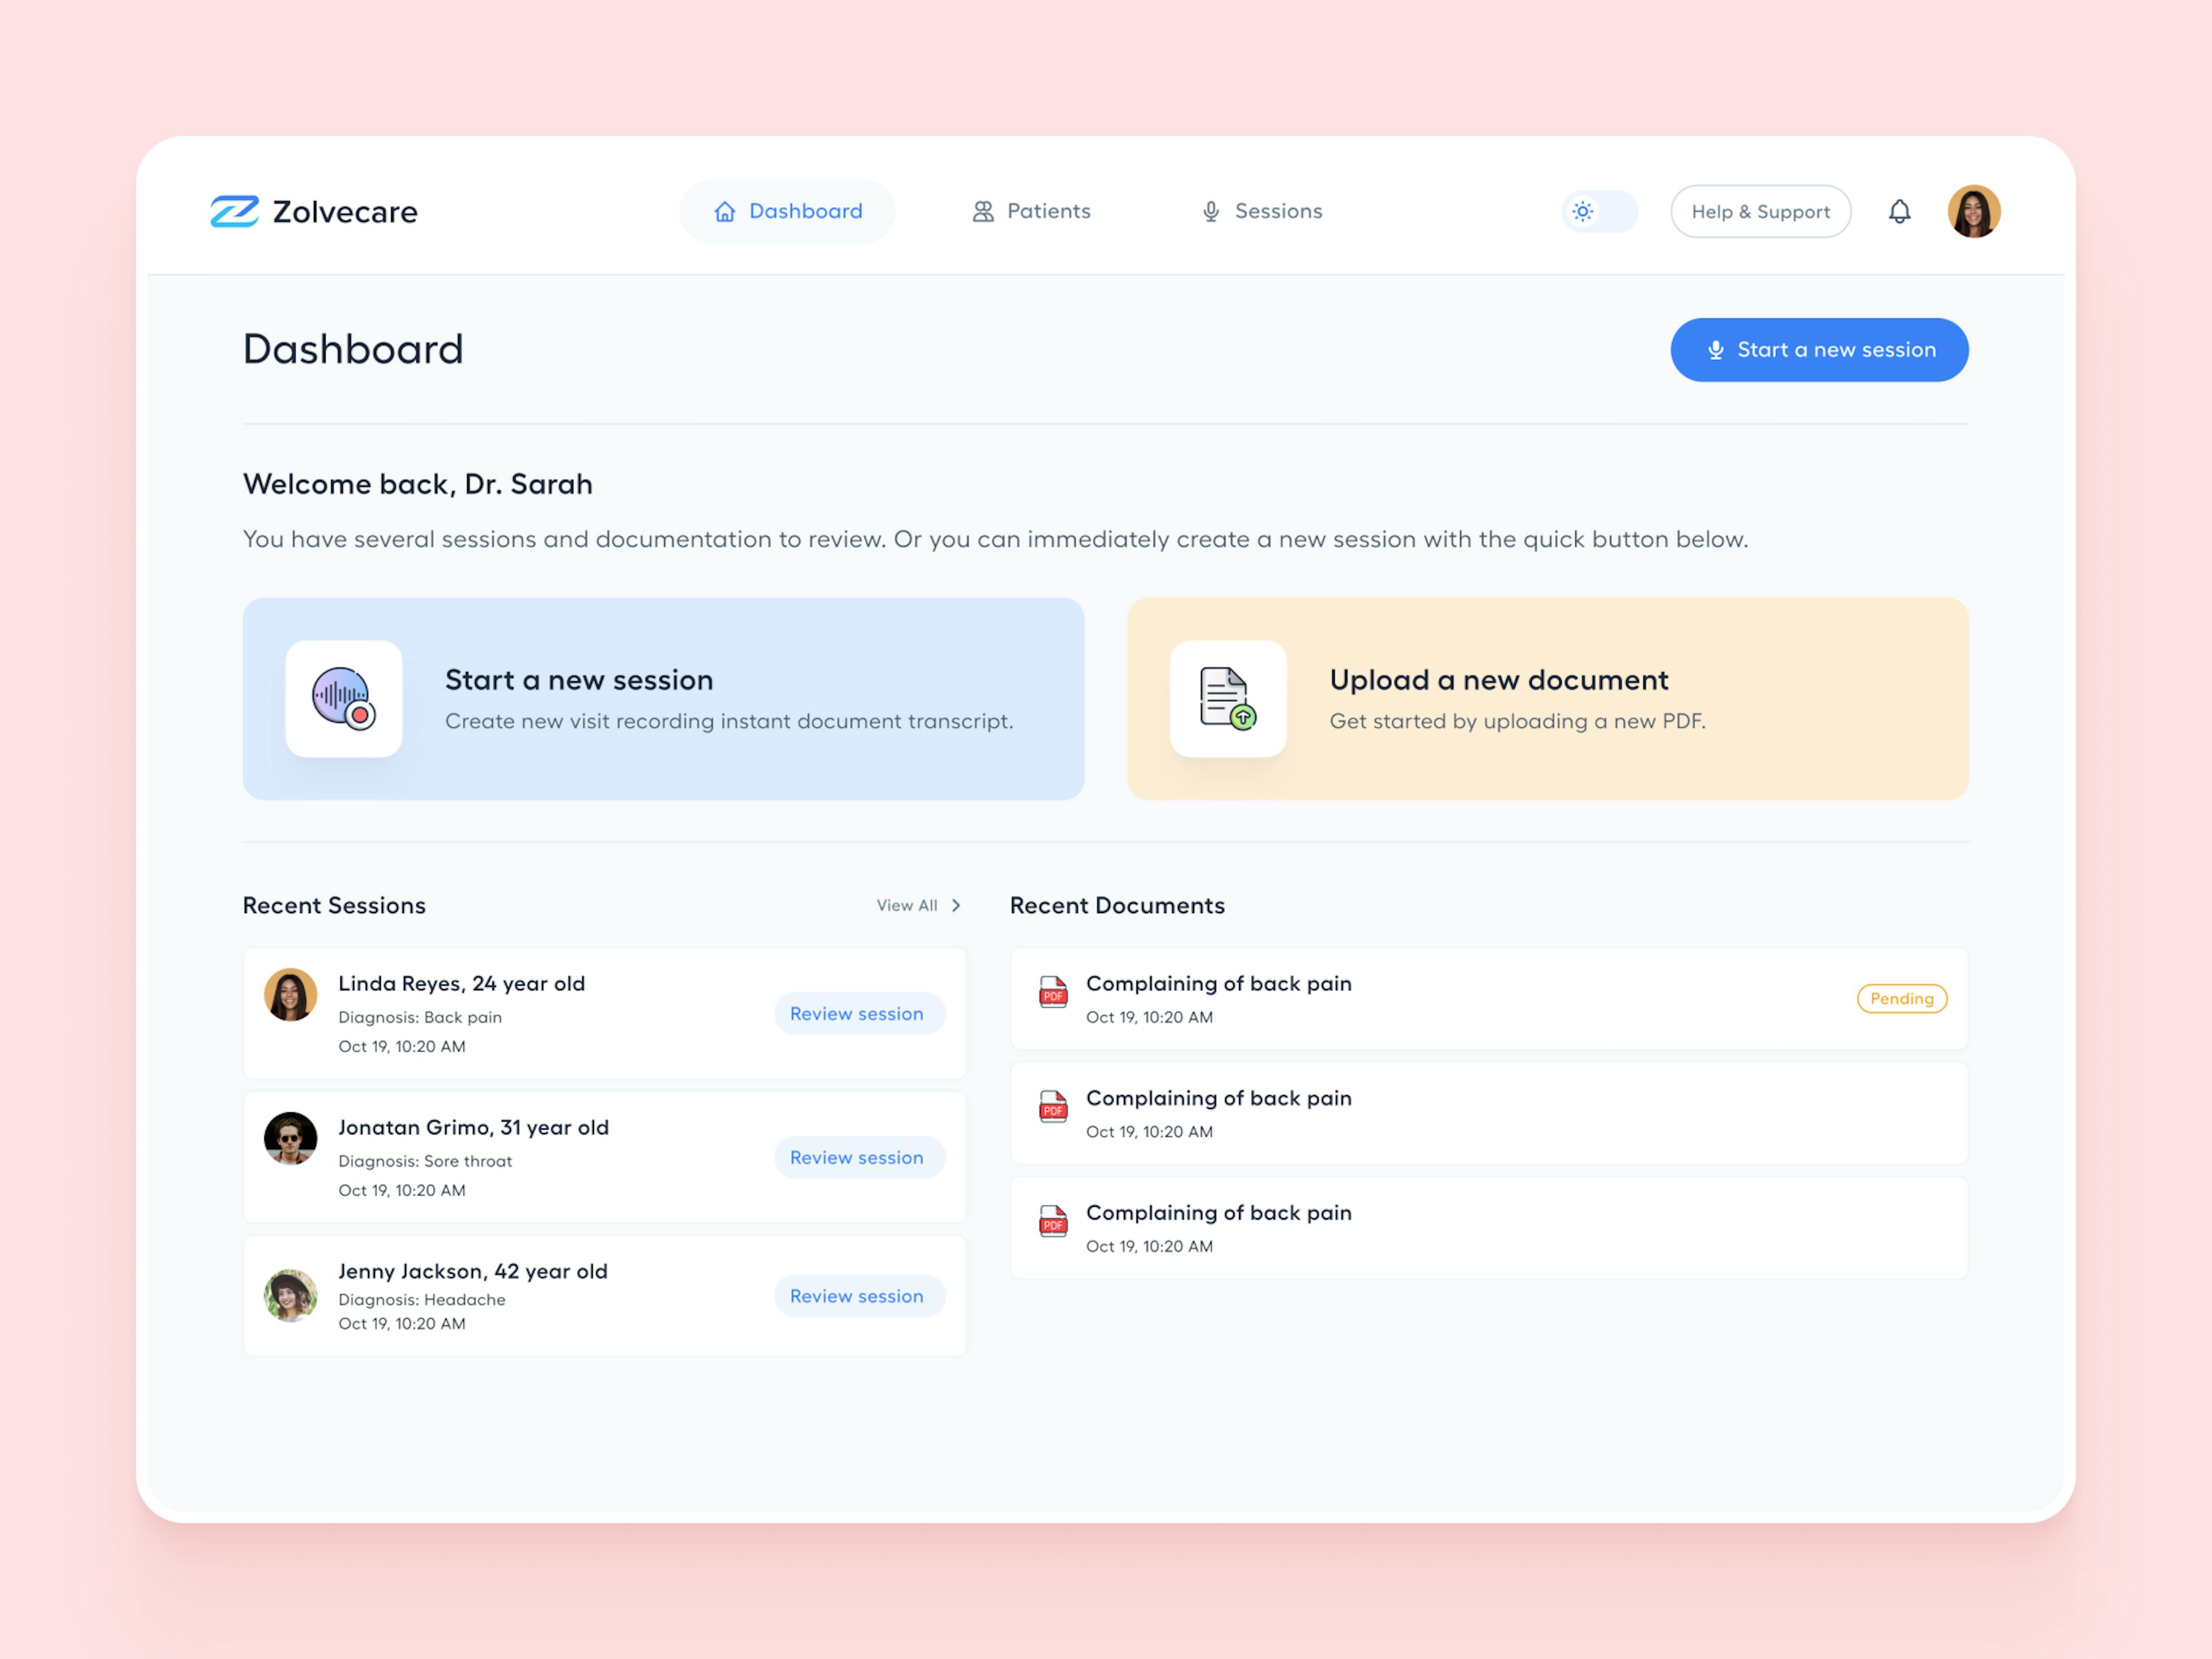Open second Complaining of back pain document title
The height and width of the screenshot is (1659, 2212).
click(x=1218, y=1098)
